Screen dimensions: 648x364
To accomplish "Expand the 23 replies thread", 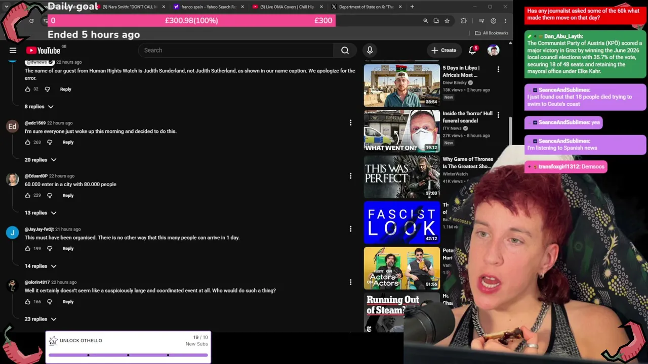I will pyautogui.click(x=40, y=319).
